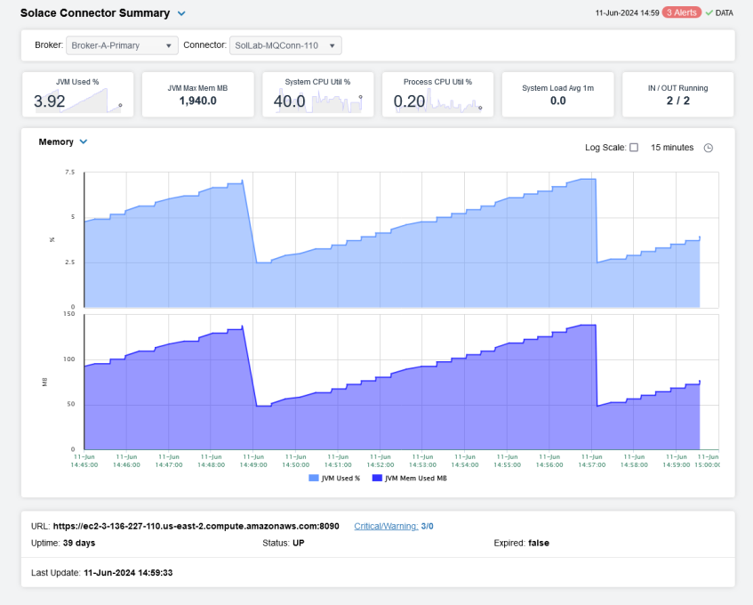Click the 3 Alerts badge

pyautogui.click(x=682, y=13)
